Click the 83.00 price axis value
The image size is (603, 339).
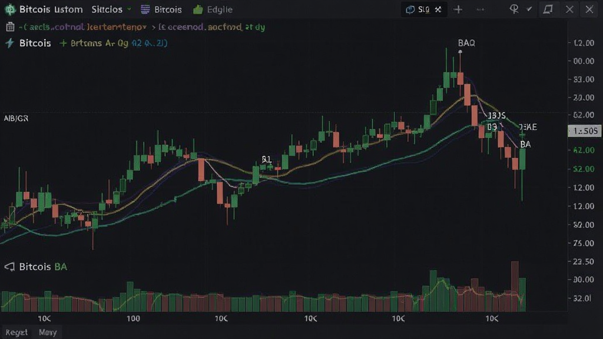pyautogui.click(x=584, y=79)
